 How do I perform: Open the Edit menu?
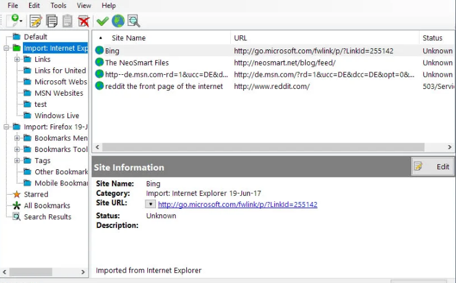click(x=34, y=6)
